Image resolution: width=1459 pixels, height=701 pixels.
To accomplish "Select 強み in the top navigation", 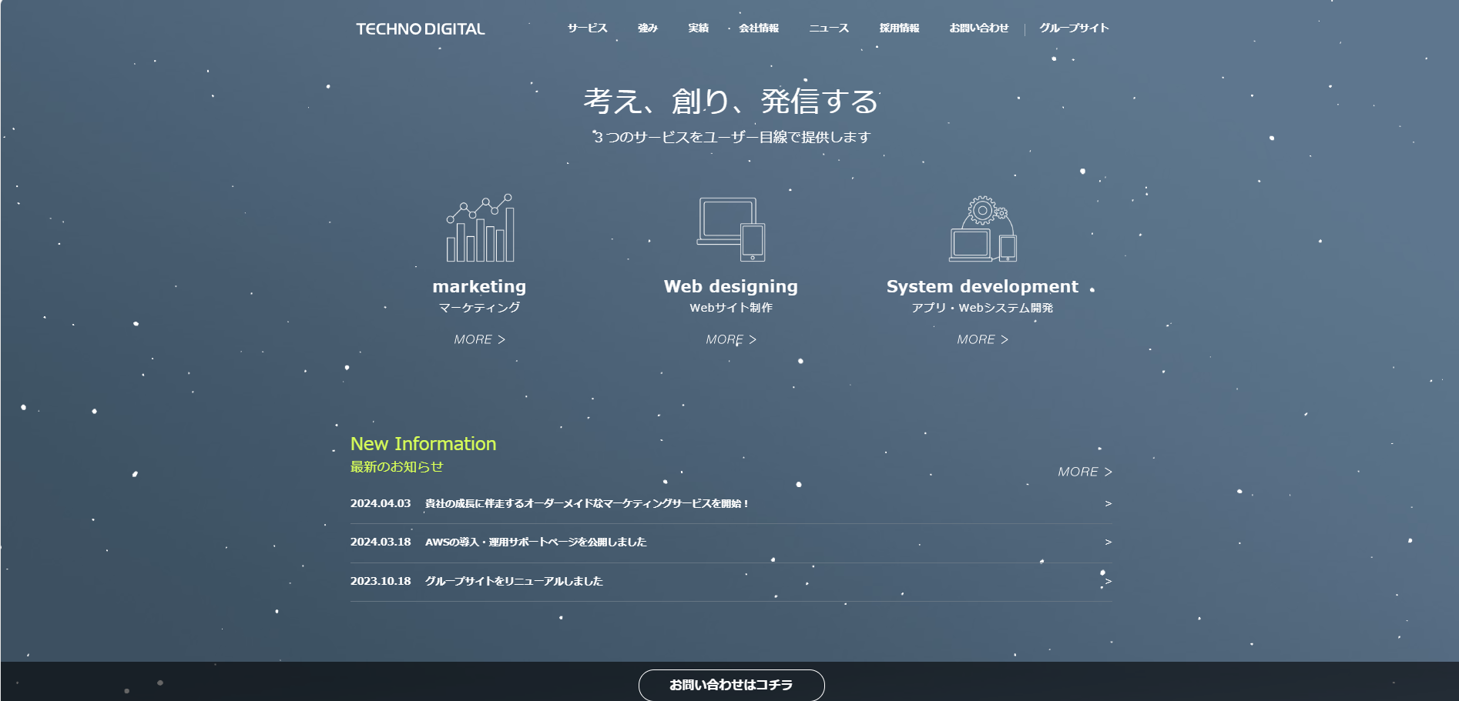I will pos(647,28).
